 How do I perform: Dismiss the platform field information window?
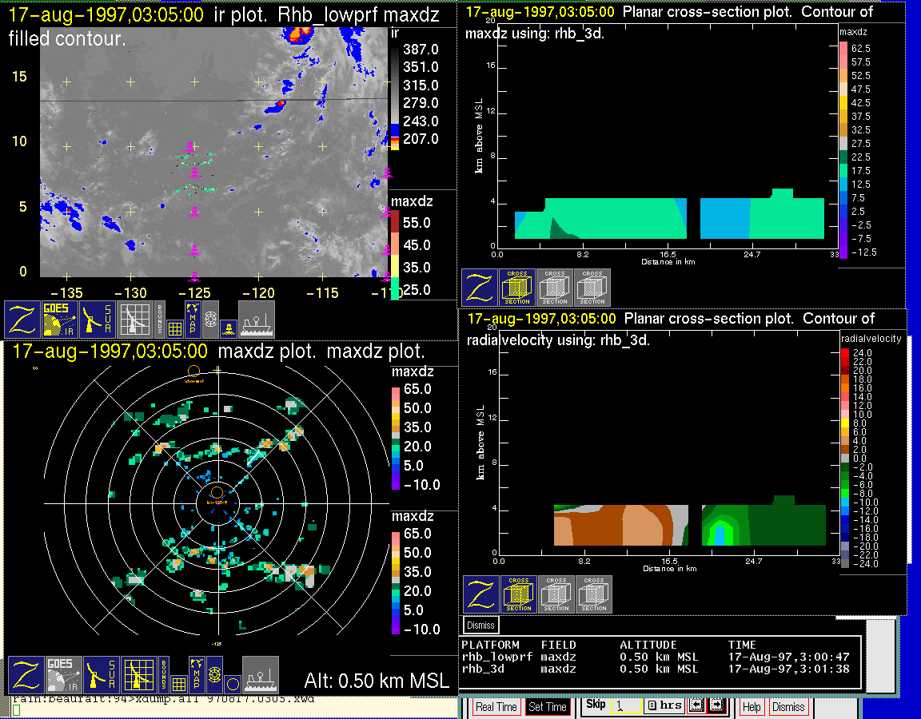pos(481,625)
